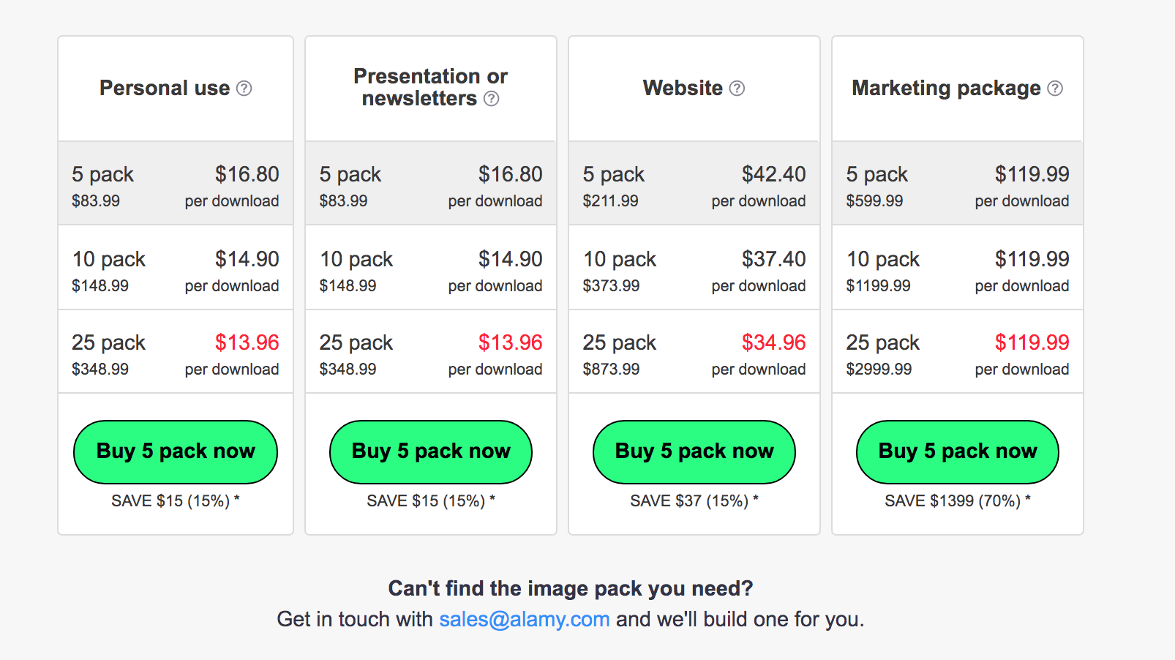Choose 10 pack under Personal use
The width and height of the screenshot is (1175, 660).
coord(176,268)
